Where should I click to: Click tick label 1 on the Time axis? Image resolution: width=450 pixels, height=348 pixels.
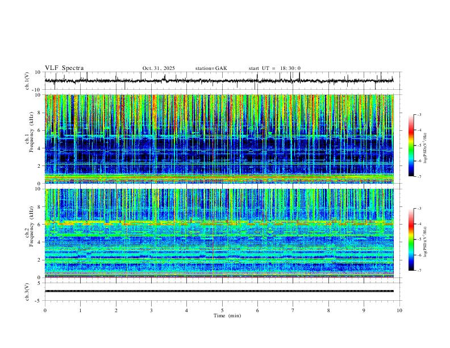(80, 310)
